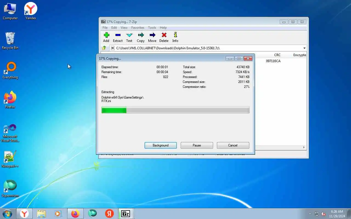
Task: Open the Recycle Bin desktop icon
Action: click(x=10, y=41)
